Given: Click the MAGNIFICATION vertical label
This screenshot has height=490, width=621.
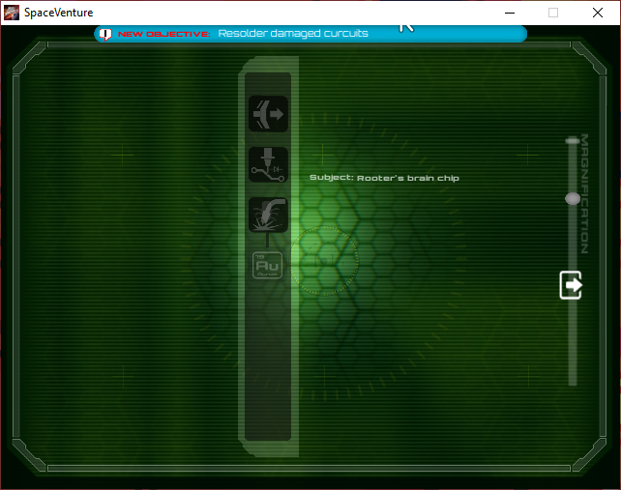Looking at the screenshot, I should 584,194.
